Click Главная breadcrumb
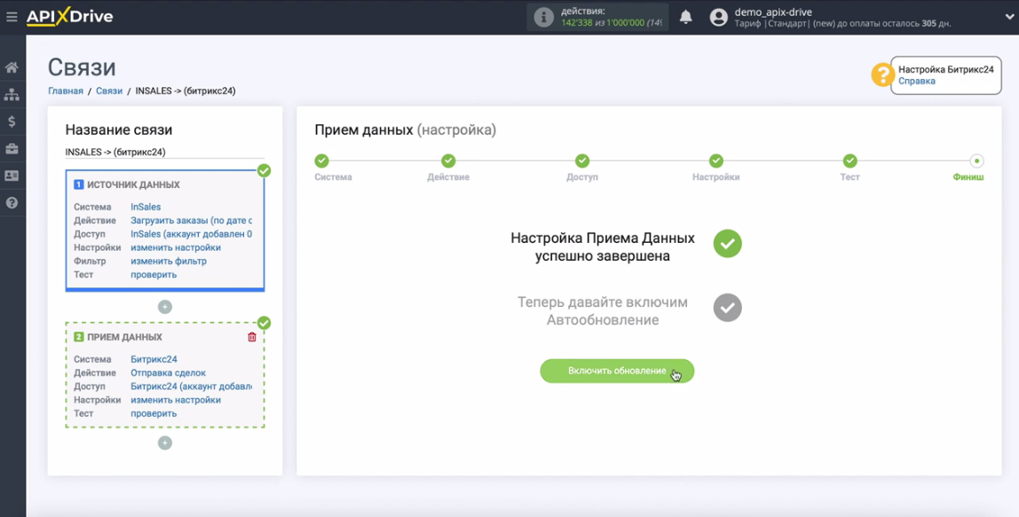The height and width of the screenshot is (517, 1019). pyautogui.click(x=66, y=91)
